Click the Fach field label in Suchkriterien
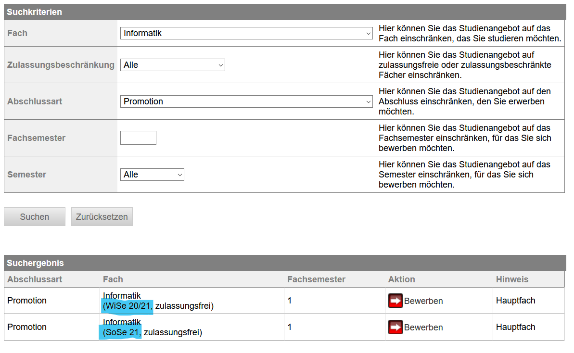Screen dimensions: 574x353 pyautogui.click(x=17, y=33)
